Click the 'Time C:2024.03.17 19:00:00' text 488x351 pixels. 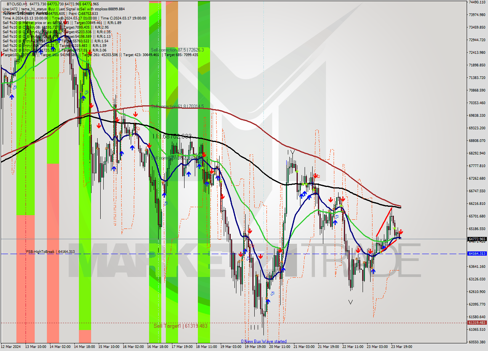click(x=123, y=18)
